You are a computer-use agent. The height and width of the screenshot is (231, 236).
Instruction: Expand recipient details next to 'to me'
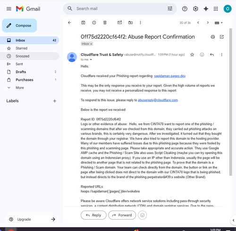91,60
